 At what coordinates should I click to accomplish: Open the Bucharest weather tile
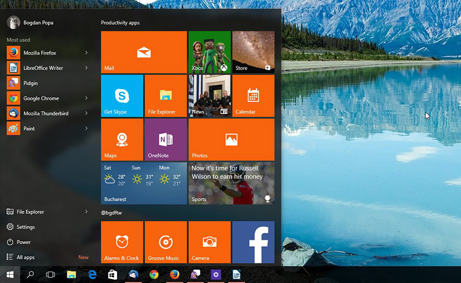pos(143,183)
